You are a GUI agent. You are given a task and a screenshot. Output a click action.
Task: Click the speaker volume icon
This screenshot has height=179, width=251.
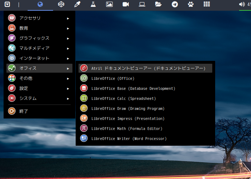(242, 4)
